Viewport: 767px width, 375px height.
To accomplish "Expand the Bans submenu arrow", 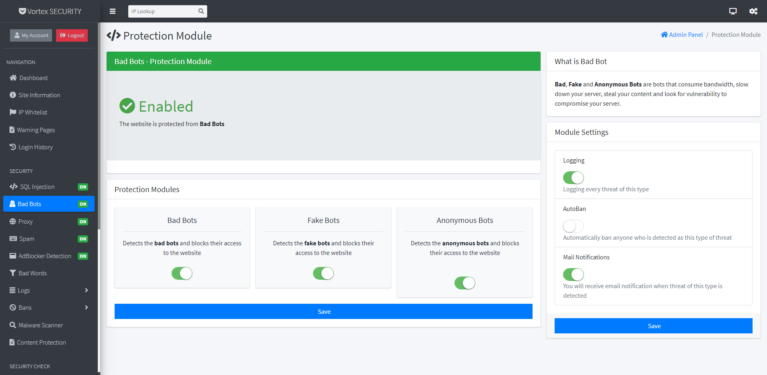I will [x=86, y=307].
